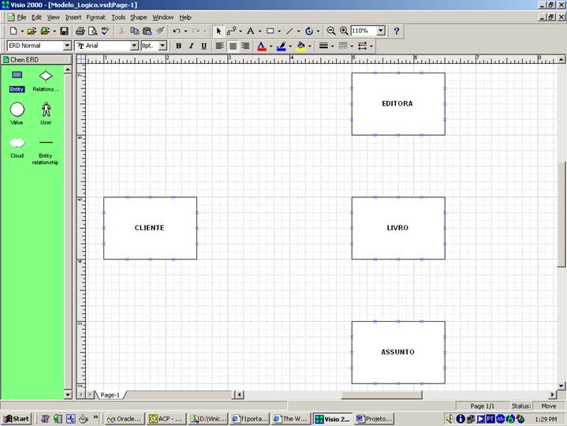
Task: Click the Line Color button
Action: click(282, 46)
